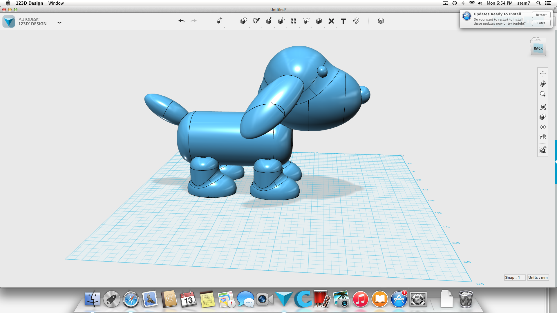Switch perspective/orthographic view mode
This screenshot has width=557, height=313.
tap(543, 117)
